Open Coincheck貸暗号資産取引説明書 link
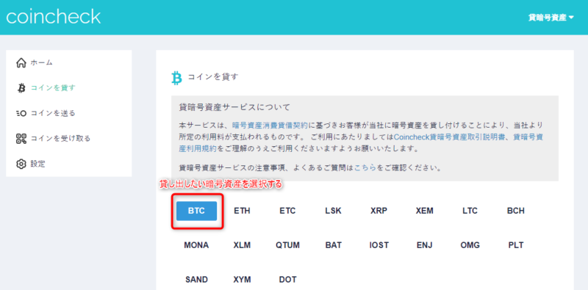Screen dimensions: 588x290 pyautogui.click(x=450, y=137)
